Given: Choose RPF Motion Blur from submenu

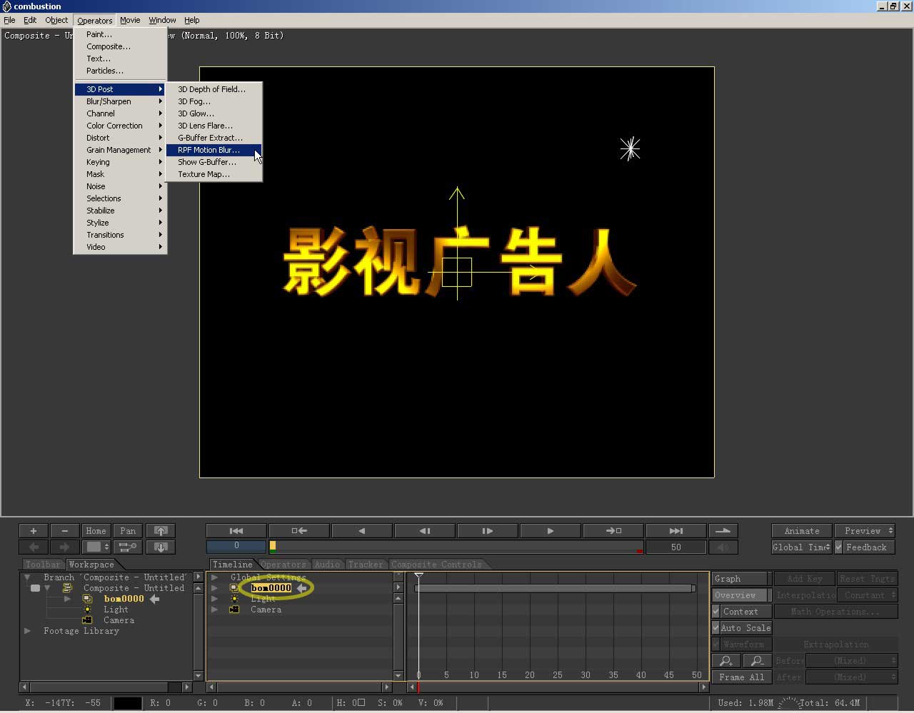Looking at the screenshot, I should [x=209, y=150].
